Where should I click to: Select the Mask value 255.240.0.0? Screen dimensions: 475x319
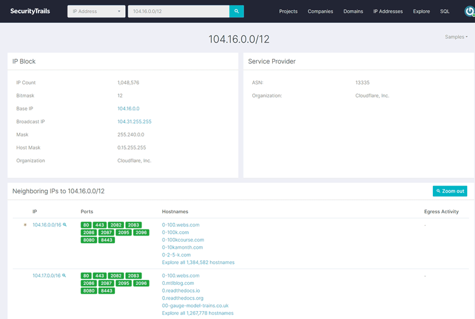[x=131, y=135]
